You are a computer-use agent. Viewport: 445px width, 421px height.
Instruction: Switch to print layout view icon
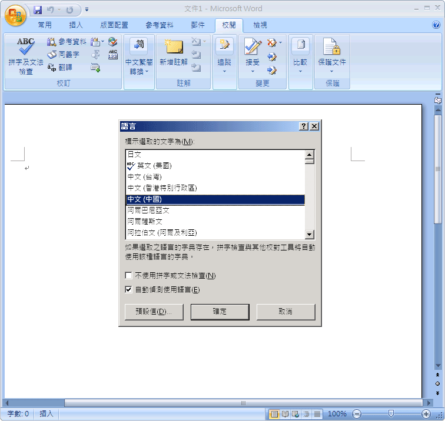(x=274, y=414)
